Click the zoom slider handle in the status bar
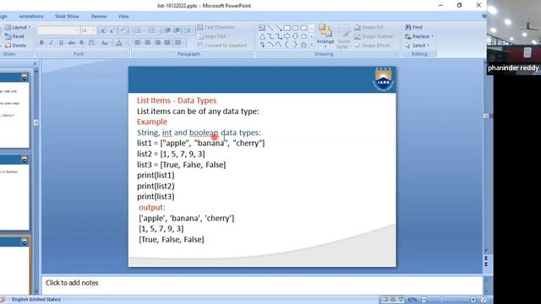541x304 pixels. (x=441, y=300)
